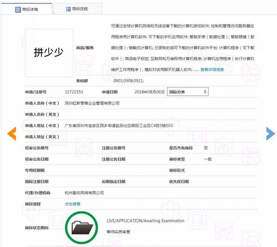Select applicant name 深圳虹新零售企业管理有限公司
Image resolution: width=277 pixels, height=247 pixels.
(92, 103)
